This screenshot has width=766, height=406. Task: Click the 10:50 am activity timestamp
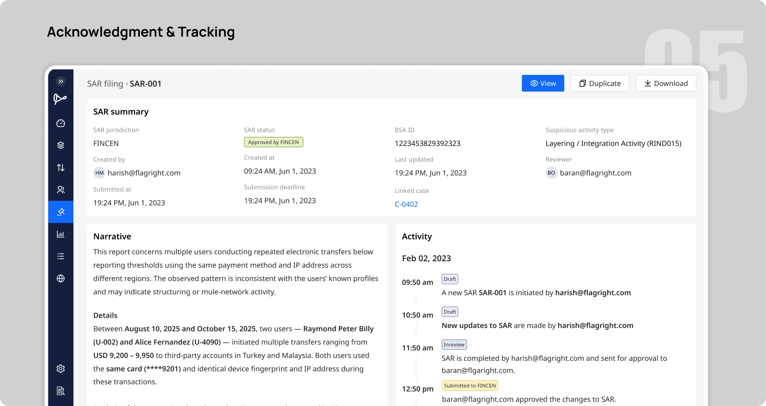[x=417, y=315]
